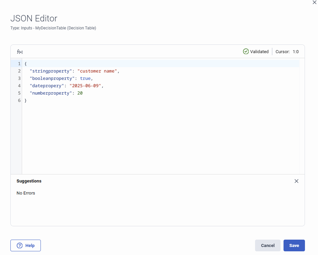This screenshot has height=255, width=318.
Task: Click the numberproperty value 20
Action: pos(80,93)
